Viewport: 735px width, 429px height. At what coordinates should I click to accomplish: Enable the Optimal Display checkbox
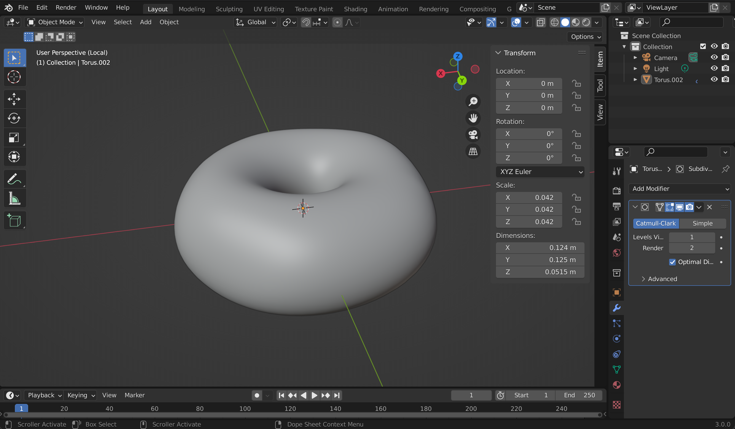tap(672, 262)
